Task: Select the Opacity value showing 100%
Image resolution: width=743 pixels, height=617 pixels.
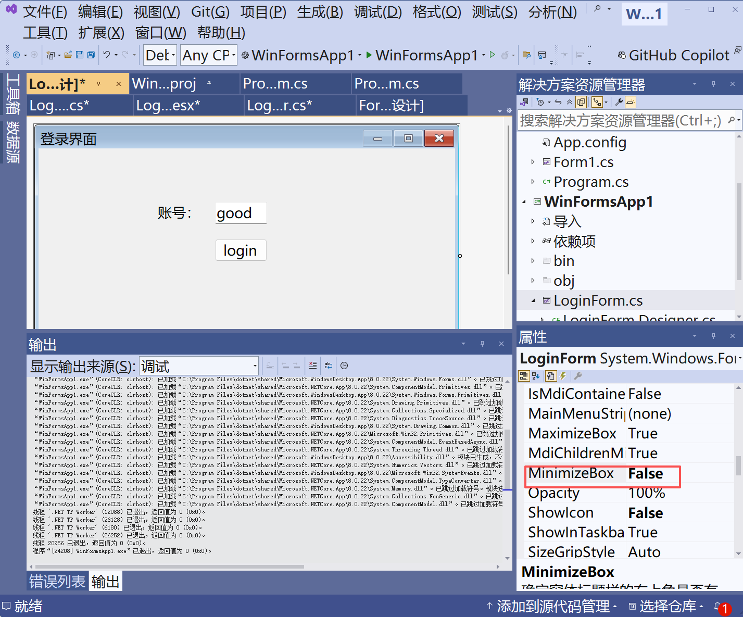Action: pos(647,493)
